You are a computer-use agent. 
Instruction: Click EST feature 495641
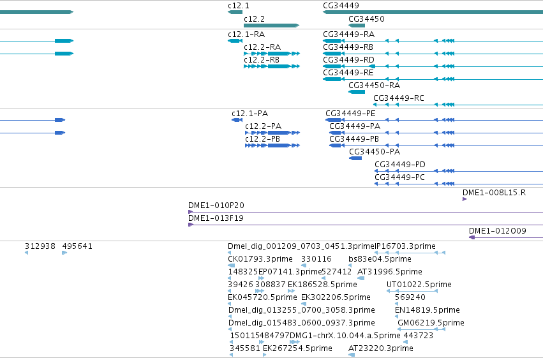pos(77,246)
